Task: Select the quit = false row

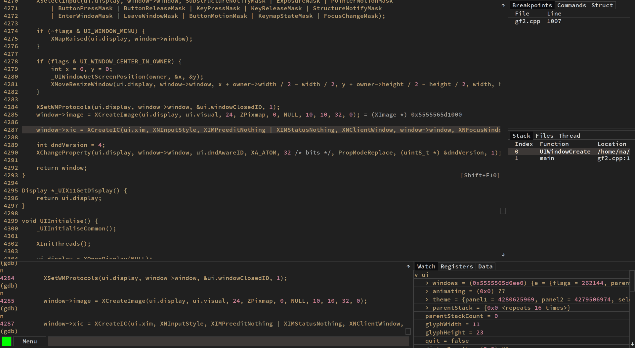Action: pyautogui.click(x=522, y=341)
